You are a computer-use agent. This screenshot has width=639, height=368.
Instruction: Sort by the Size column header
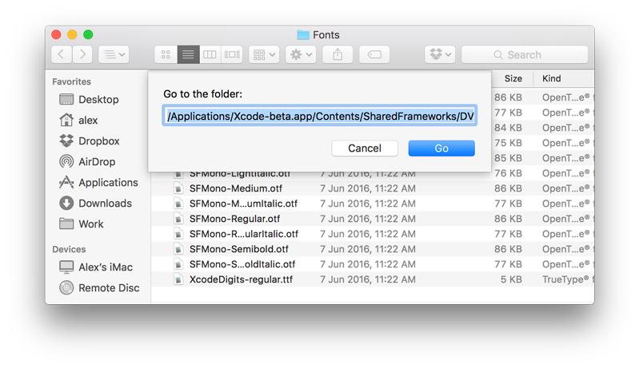tap(513, 78)
